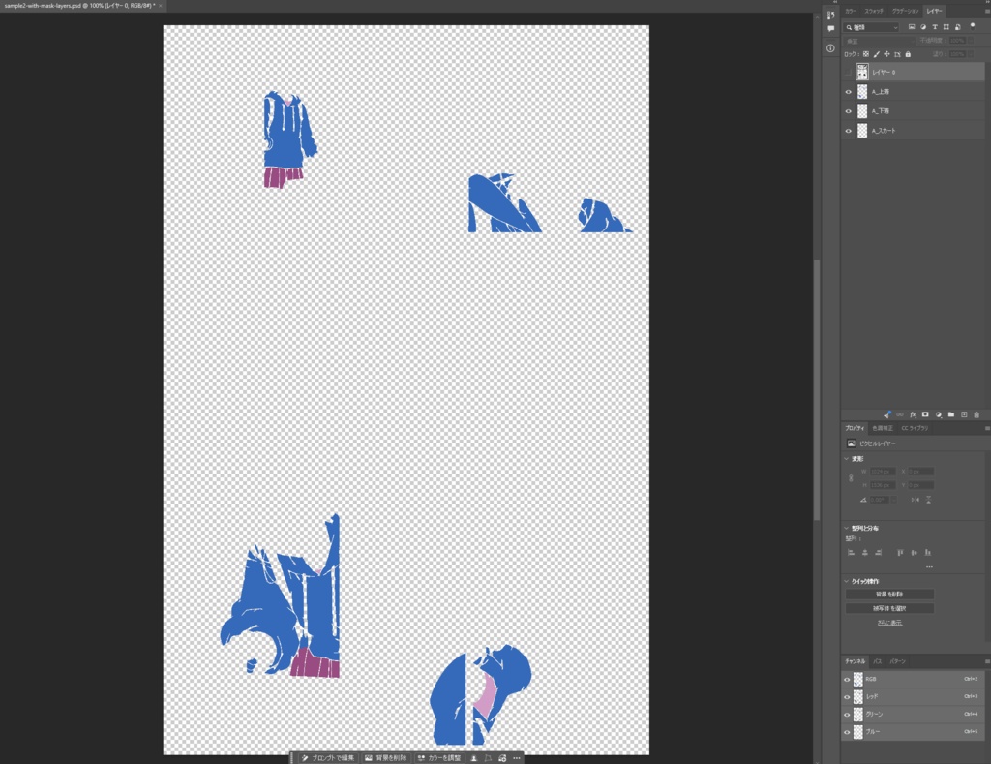Filter layers by shape layers

[946, 27]
